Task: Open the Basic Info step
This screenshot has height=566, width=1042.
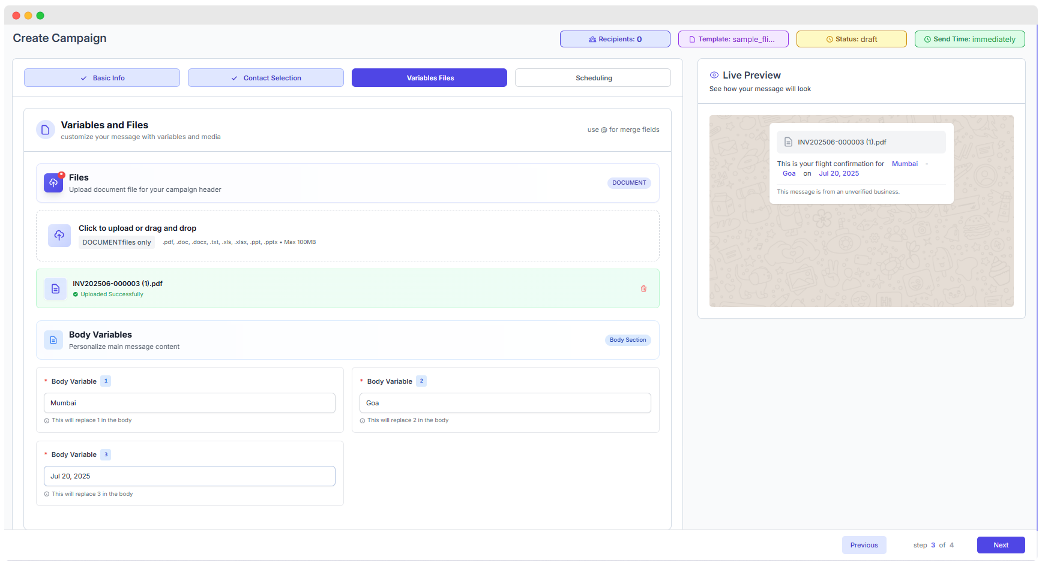Action: (x=101, y=77)
